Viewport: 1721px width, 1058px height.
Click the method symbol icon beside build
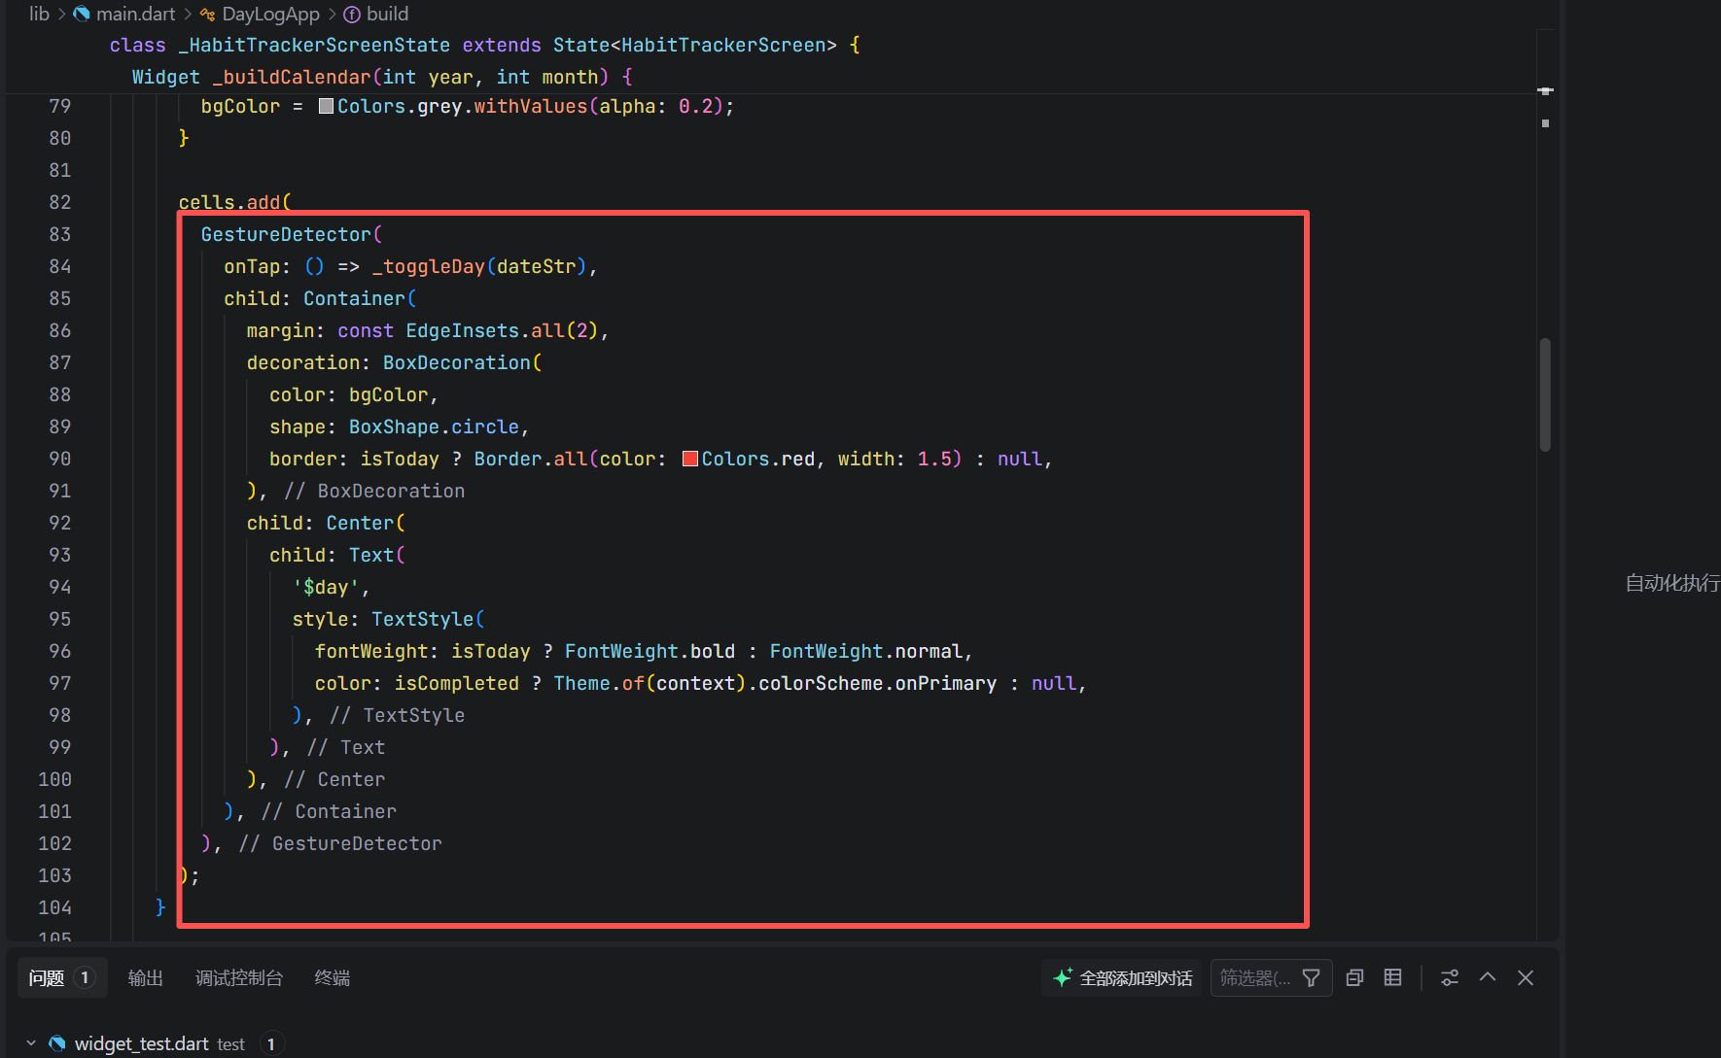pyautogui.click(x=352, y=14)
